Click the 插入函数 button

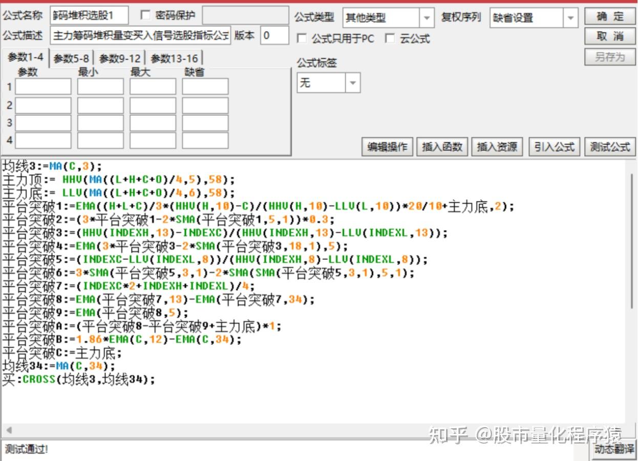click(x=442, y=147)
